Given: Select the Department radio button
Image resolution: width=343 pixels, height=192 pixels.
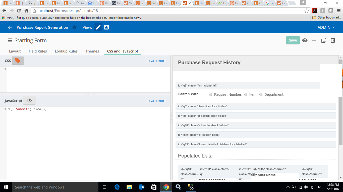Looking at the screenshot, I should click(x=261, y=94).
